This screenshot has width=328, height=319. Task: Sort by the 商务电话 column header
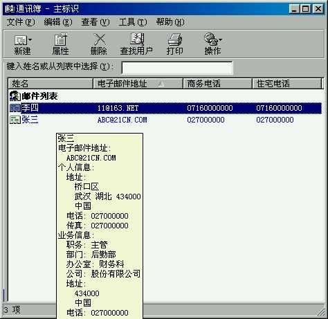(217, 84)
